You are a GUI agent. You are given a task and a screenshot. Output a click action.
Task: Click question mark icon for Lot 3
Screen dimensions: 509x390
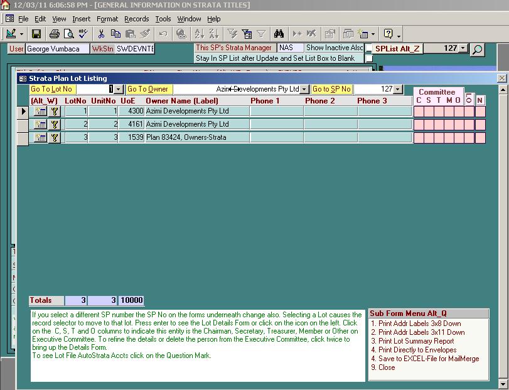click(x=55, y=138)
